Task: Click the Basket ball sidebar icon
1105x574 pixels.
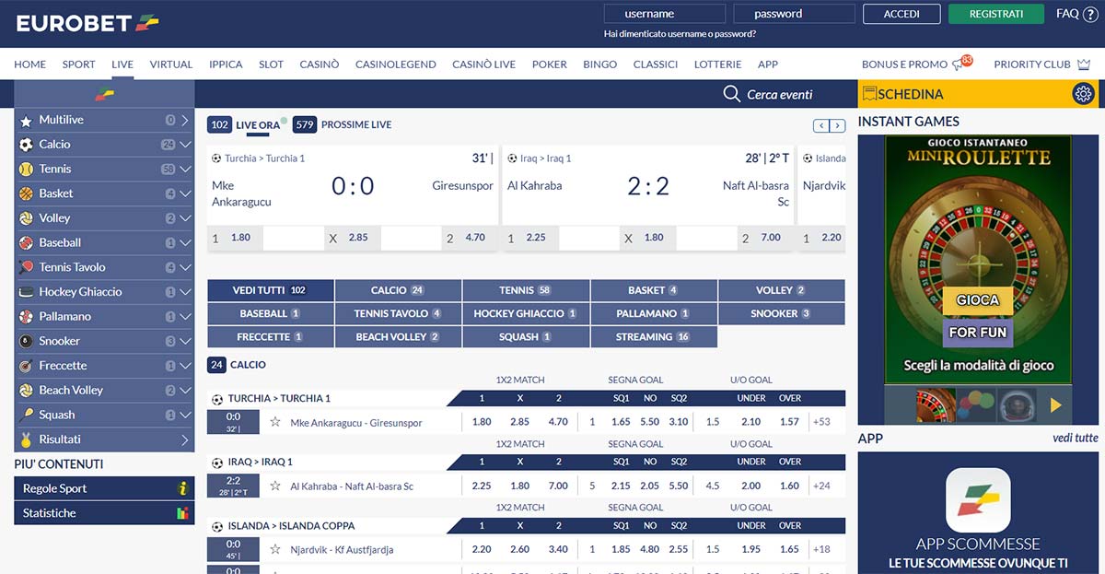Action: click(26, 193)
